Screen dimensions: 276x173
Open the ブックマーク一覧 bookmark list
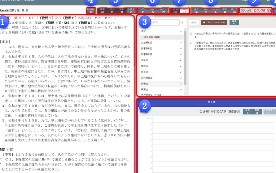coord(214,22)
